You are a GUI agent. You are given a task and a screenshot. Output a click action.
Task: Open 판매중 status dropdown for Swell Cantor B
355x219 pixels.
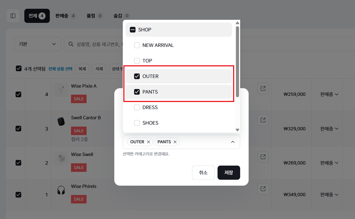coord(329,129)
